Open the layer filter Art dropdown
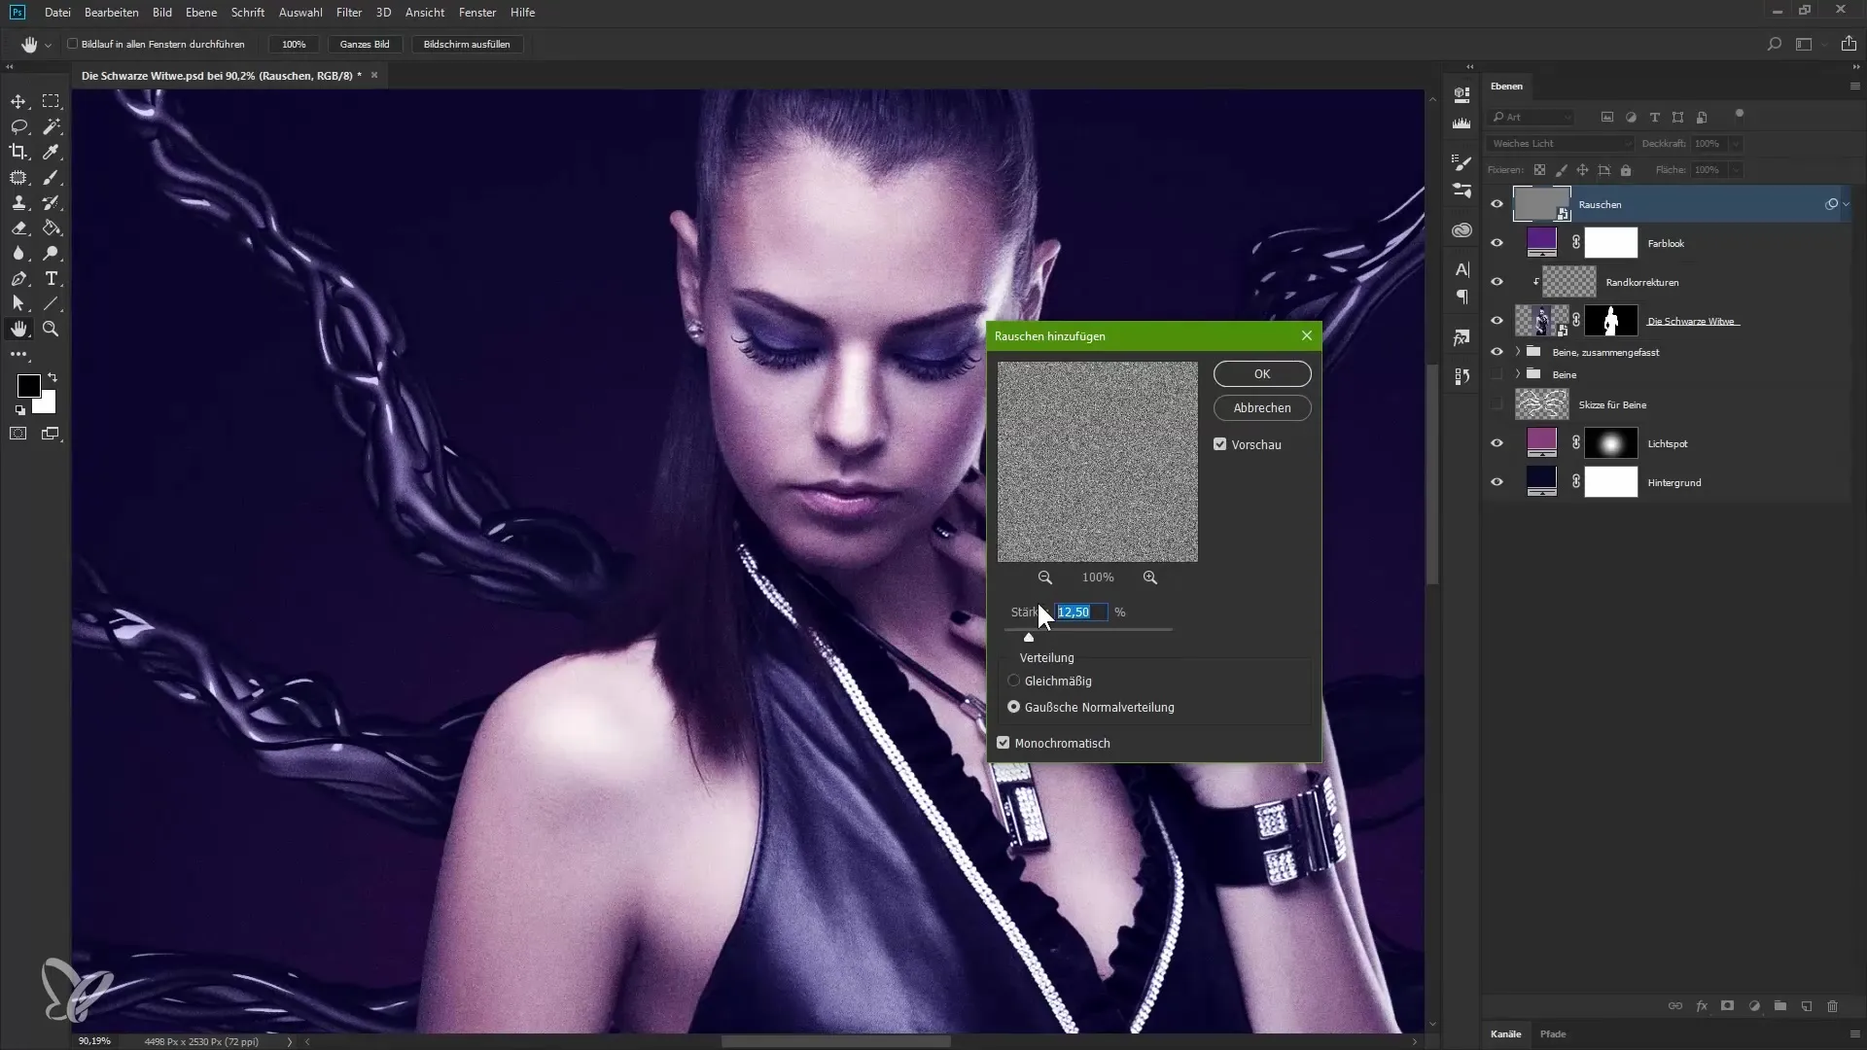The width and height of the screenshot is (1867, 1050). [1532, 117]
